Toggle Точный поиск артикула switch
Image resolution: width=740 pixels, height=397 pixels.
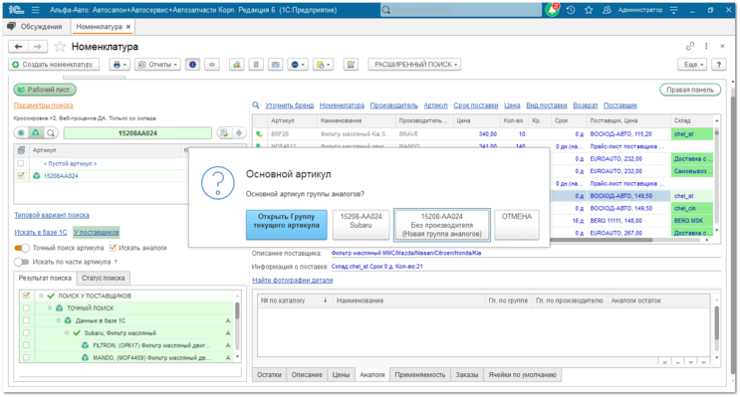22,248
